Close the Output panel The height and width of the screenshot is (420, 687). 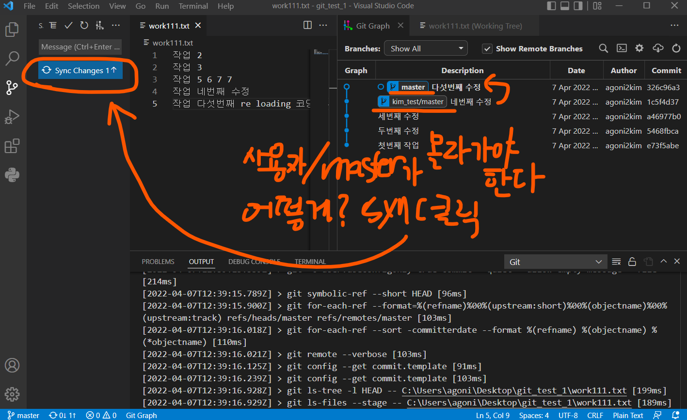677,262
